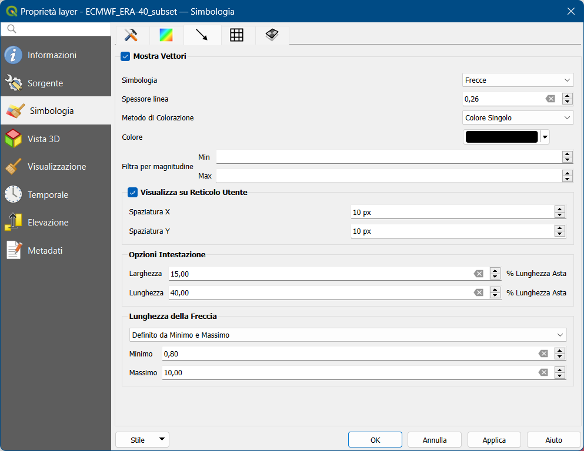Increase the Min magnitude filter
This screenshot has height=451, width=584.
tap(568, 154)
